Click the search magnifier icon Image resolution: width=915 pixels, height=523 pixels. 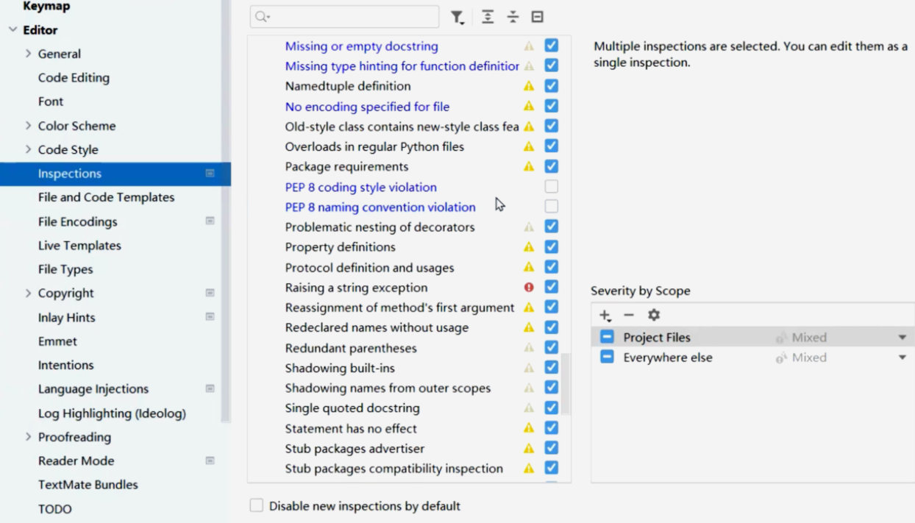tap(263, 17)
